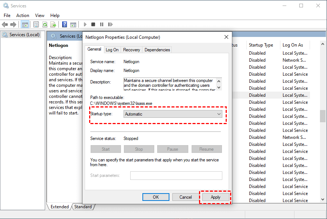The width and height of the screenshot is (327, 219).
Task: Open the Action menu
Action: [x=23, y=16]
